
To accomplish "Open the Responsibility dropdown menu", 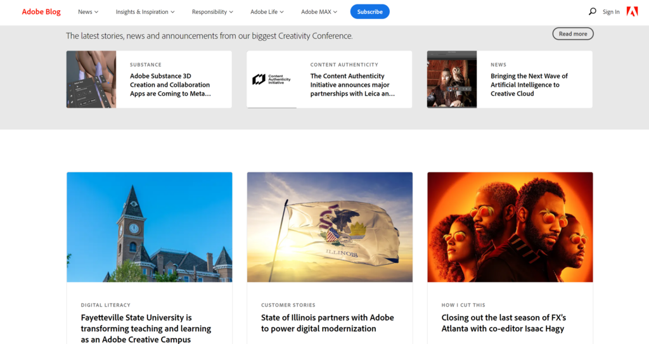I will (212, 11).
